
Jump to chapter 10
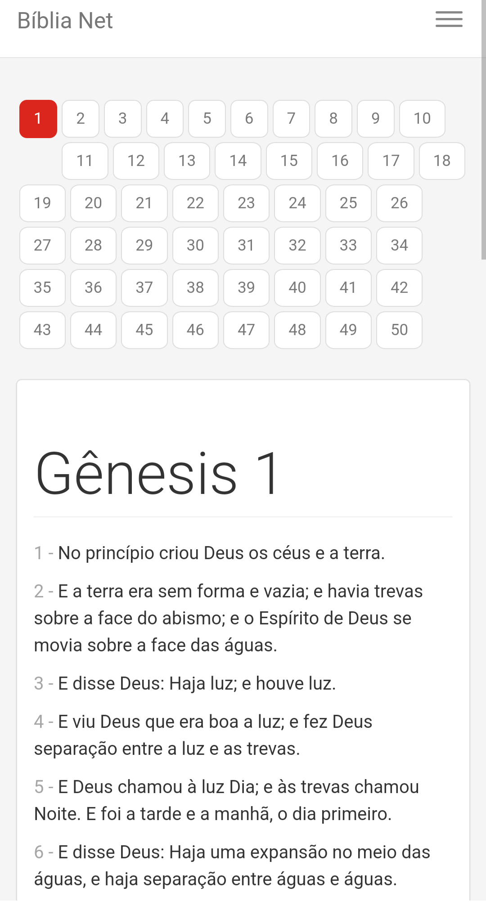(422, 119)
